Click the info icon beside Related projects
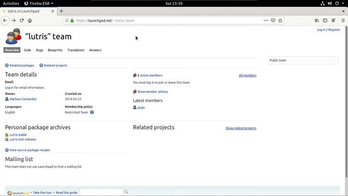 (41, 65)
